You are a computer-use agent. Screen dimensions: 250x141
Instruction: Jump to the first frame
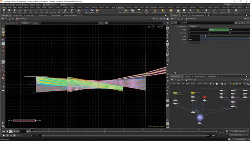[4, 131]
